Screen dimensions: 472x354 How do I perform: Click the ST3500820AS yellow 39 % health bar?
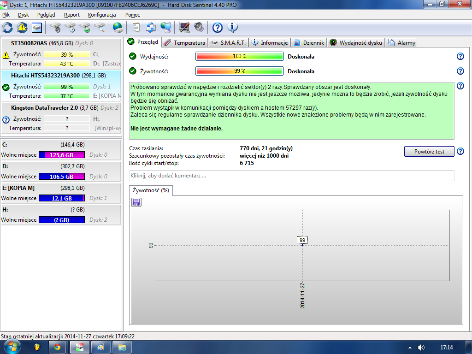(x=67, y=54)
